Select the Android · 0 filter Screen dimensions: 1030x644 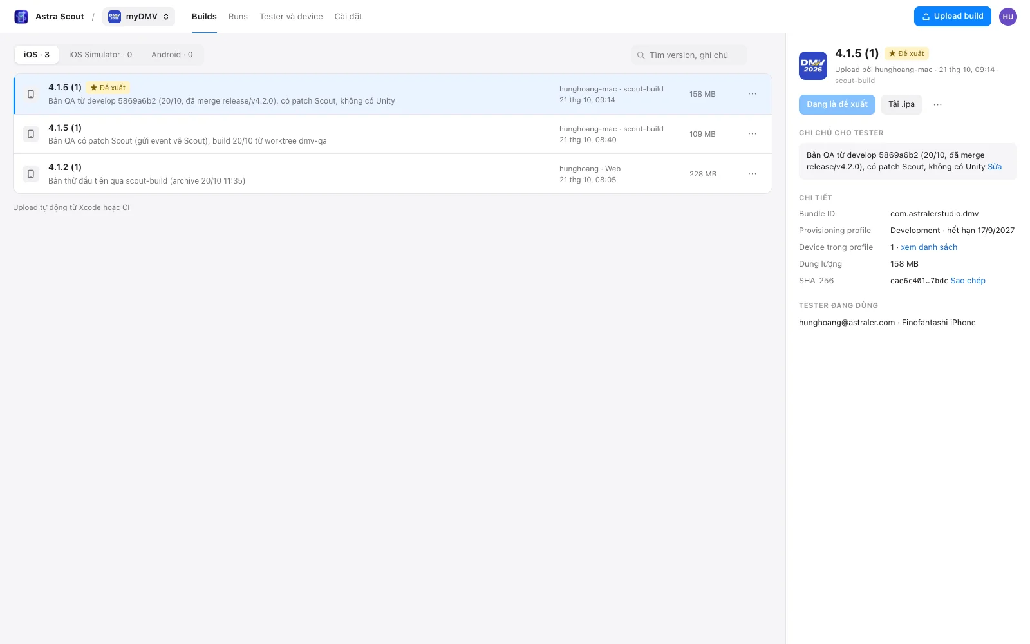click(172, 55)
